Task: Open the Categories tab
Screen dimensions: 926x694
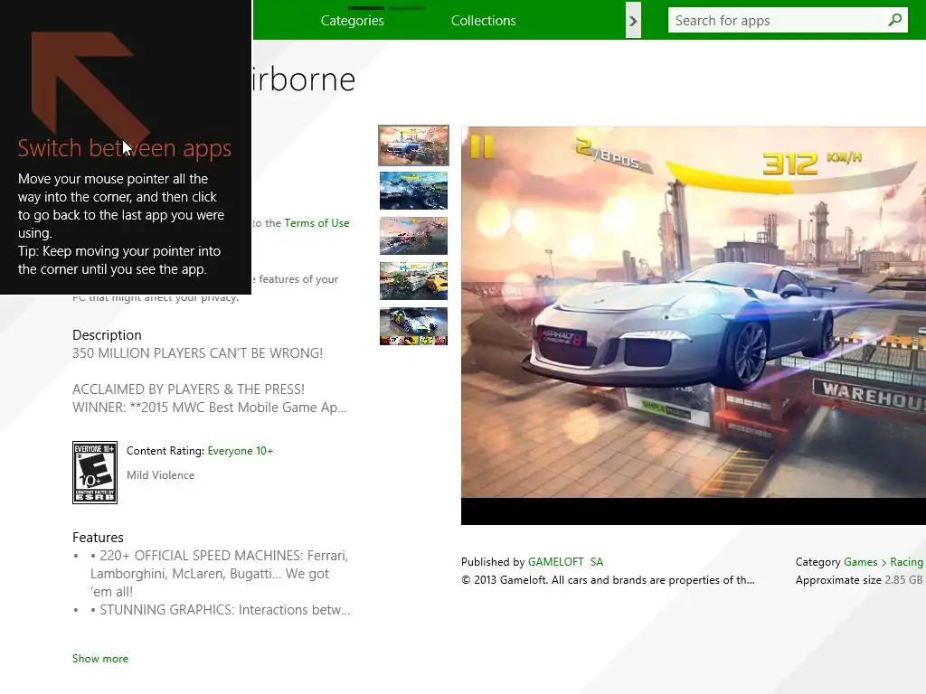Action: click(352, 21)
